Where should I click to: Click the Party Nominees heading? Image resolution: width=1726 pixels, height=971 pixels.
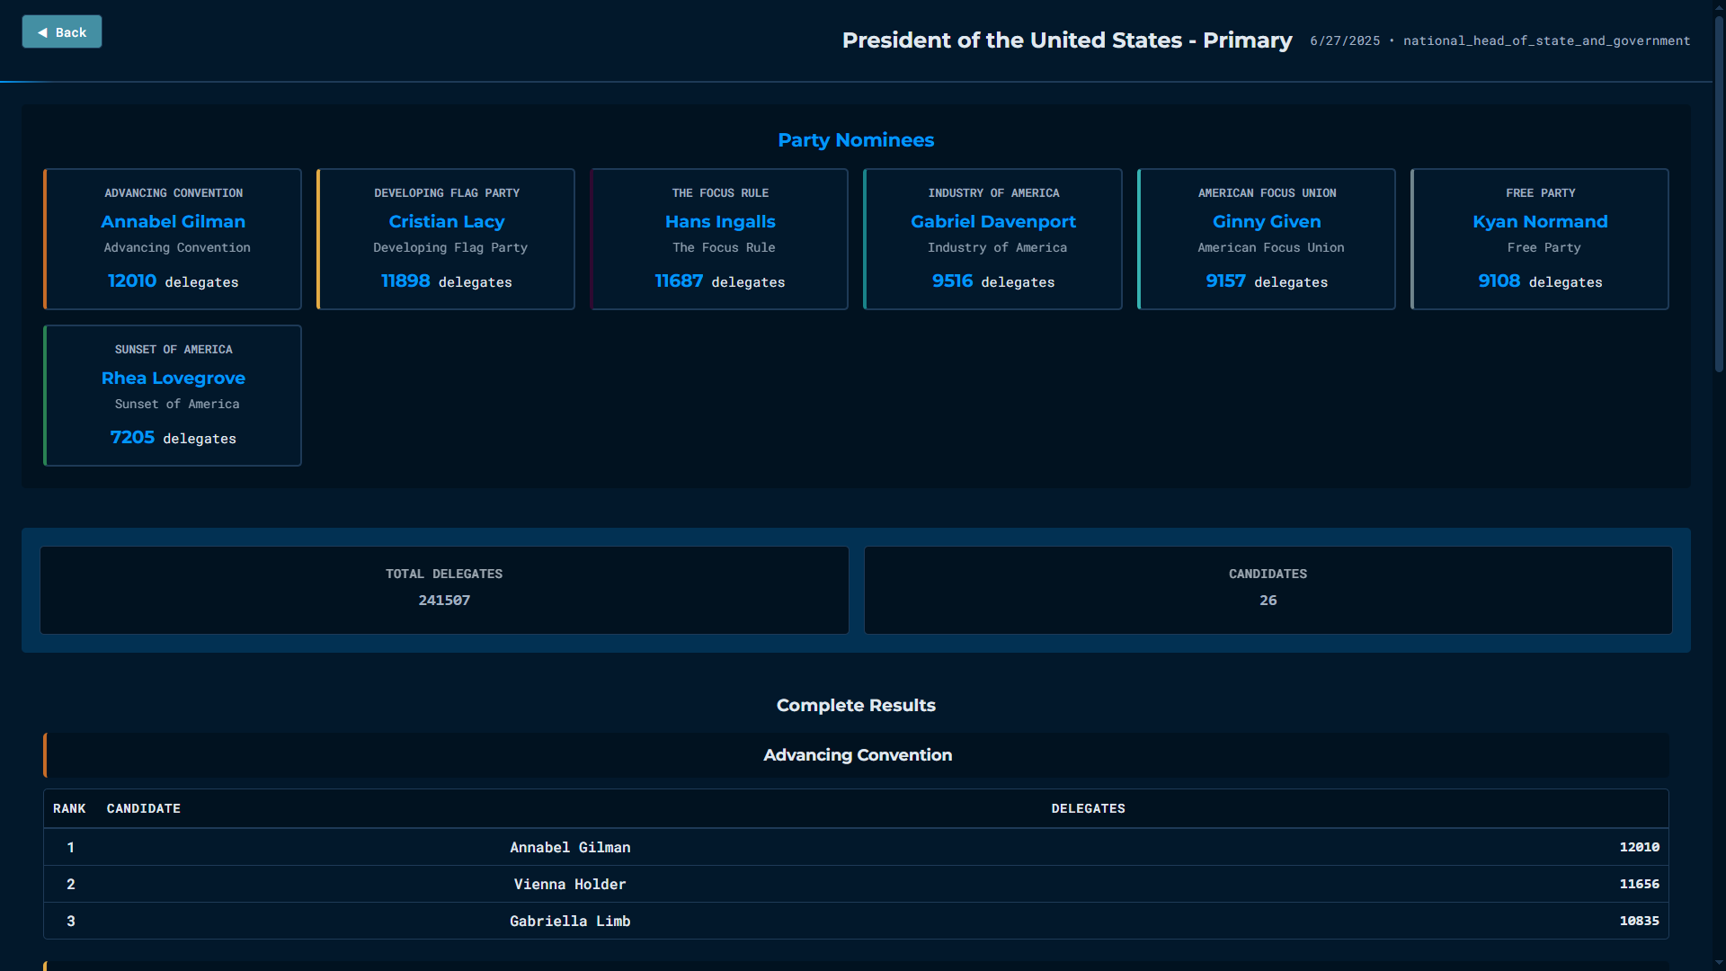click(x=856, y=140)
